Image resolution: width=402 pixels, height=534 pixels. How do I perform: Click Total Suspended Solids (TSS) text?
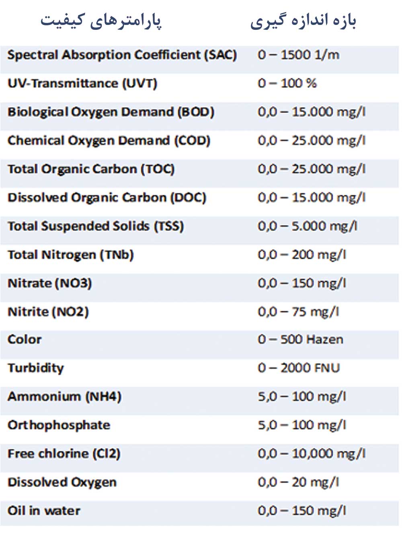point(95,226)
